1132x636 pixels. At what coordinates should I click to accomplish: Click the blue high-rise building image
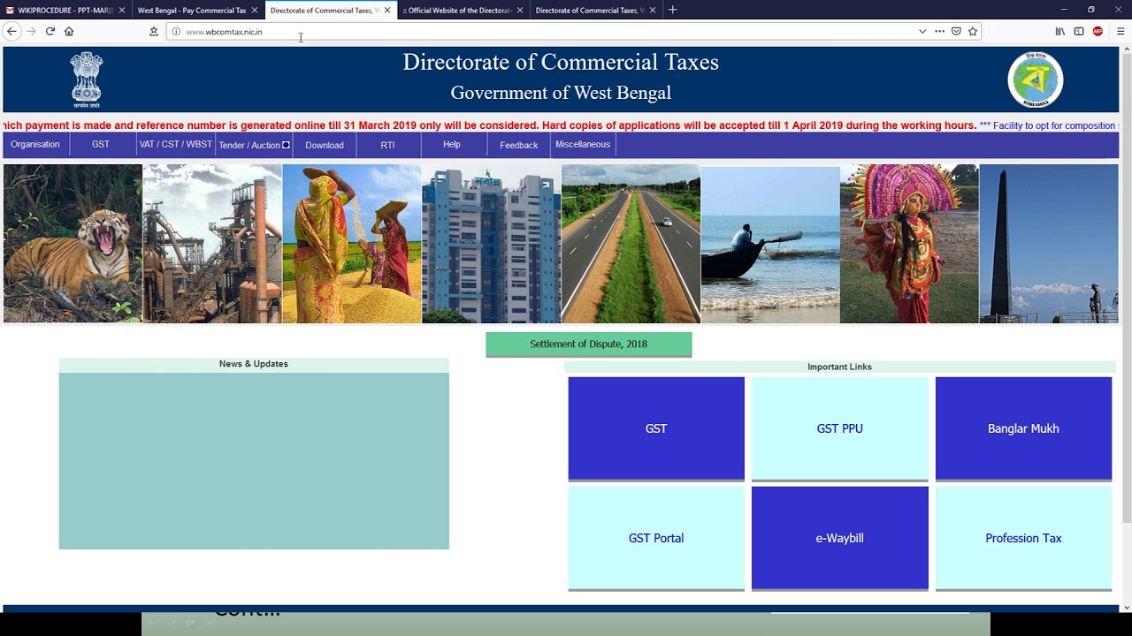point(492,244)
